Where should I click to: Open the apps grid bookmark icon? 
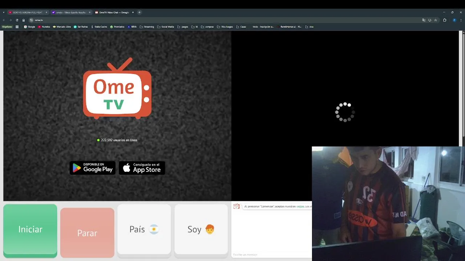[x=17, y=26]
